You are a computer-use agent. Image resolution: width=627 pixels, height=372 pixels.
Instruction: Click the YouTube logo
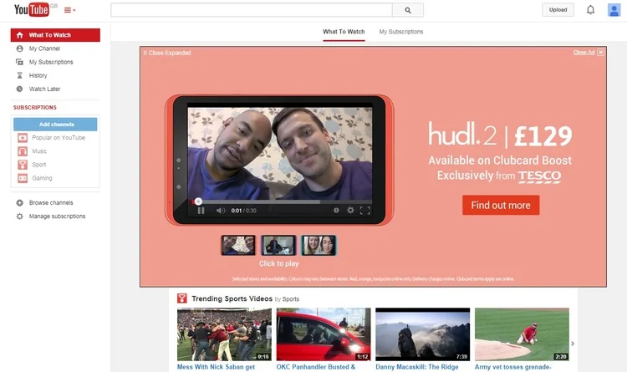32,9
